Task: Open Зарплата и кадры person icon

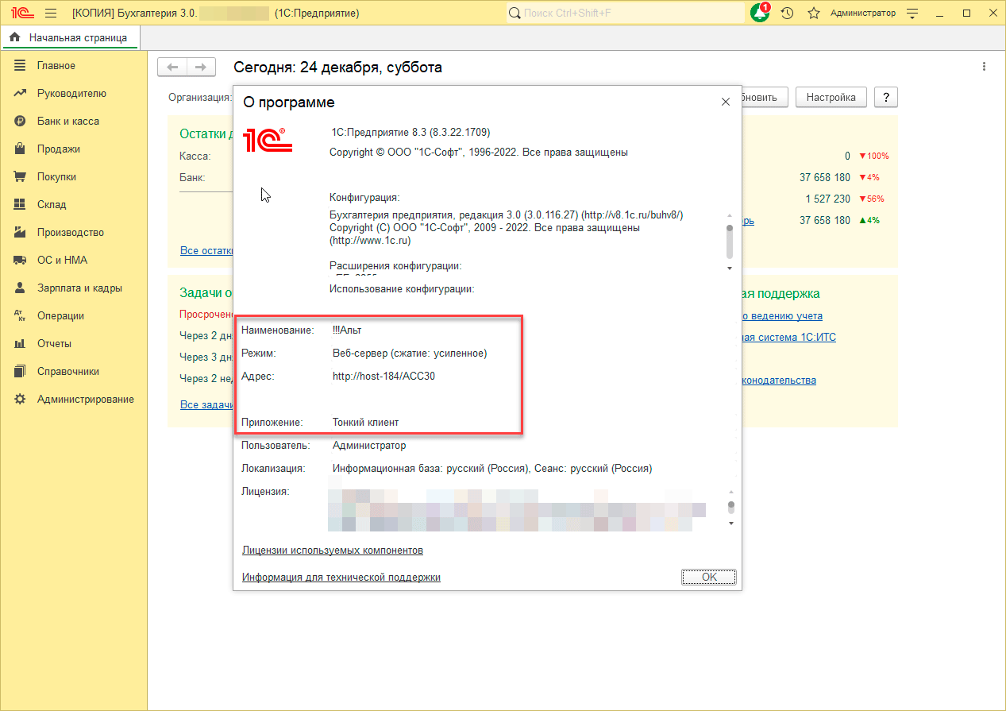Action: 21,288
